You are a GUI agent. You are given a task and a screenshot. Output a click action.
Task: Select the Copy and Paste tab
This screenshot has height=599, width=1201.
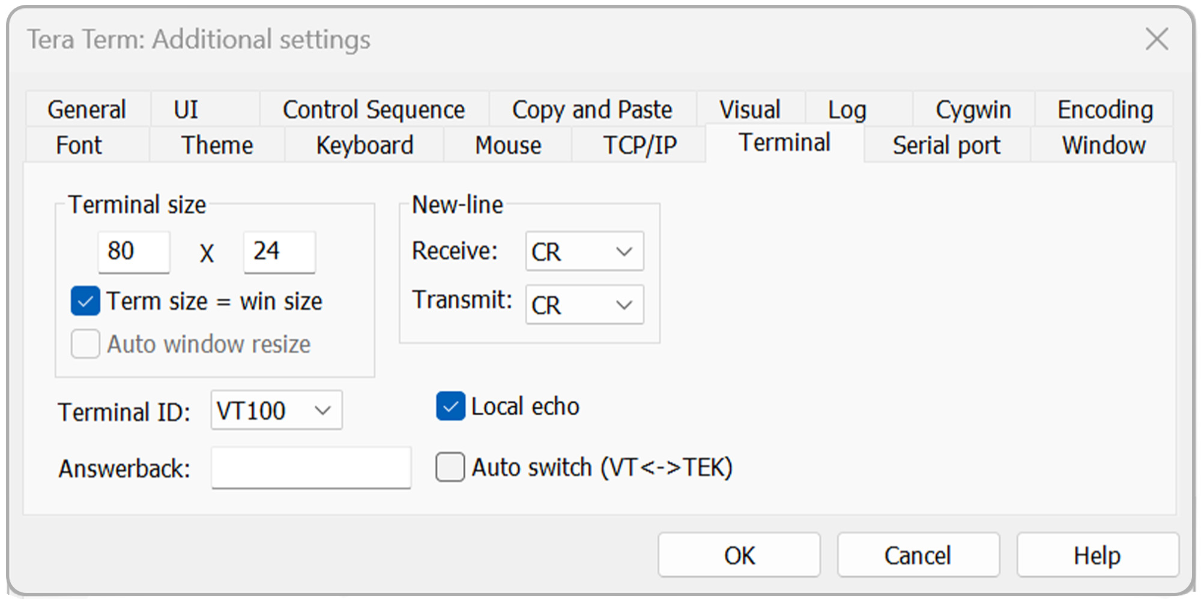(592, 109)
